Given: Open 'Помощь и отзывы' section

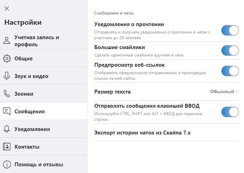Looking at the screenshot, I should (x=38, y=165).
